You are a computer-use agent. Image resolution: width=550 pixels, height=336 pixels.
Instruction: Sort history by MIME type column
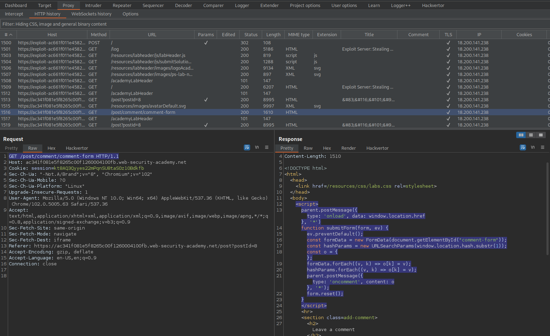(299, 34)
